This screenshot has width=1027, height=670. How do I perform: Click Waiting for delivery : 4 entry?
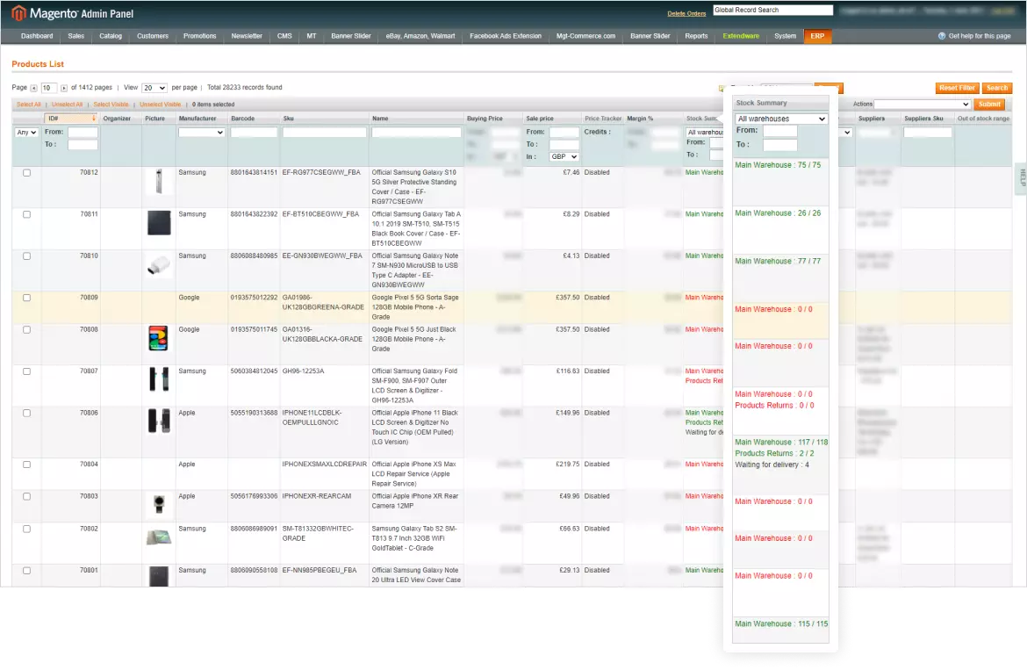pyautogui.click(x=772, y=465)
